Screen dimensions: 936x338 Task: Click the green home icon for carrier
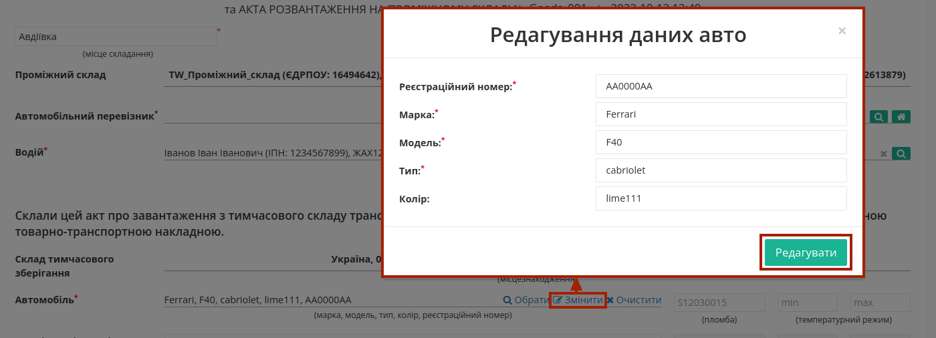[x=901, y=117]
